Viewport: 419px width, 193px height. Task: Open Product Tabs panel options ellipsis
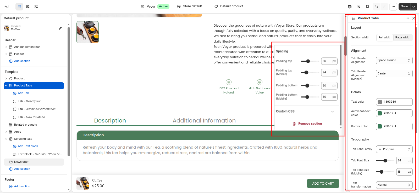point(407,18)
